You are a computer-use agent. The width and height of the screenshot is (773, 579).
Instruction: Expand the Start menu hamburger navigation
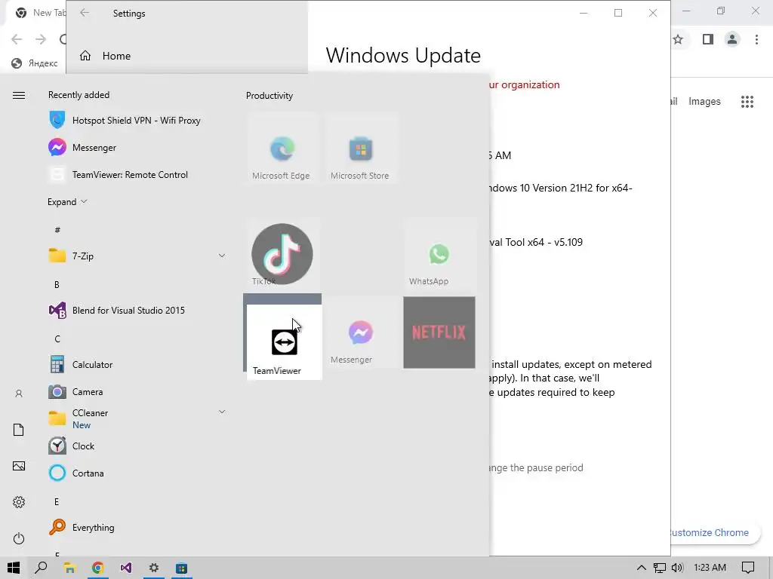point(19,95)
